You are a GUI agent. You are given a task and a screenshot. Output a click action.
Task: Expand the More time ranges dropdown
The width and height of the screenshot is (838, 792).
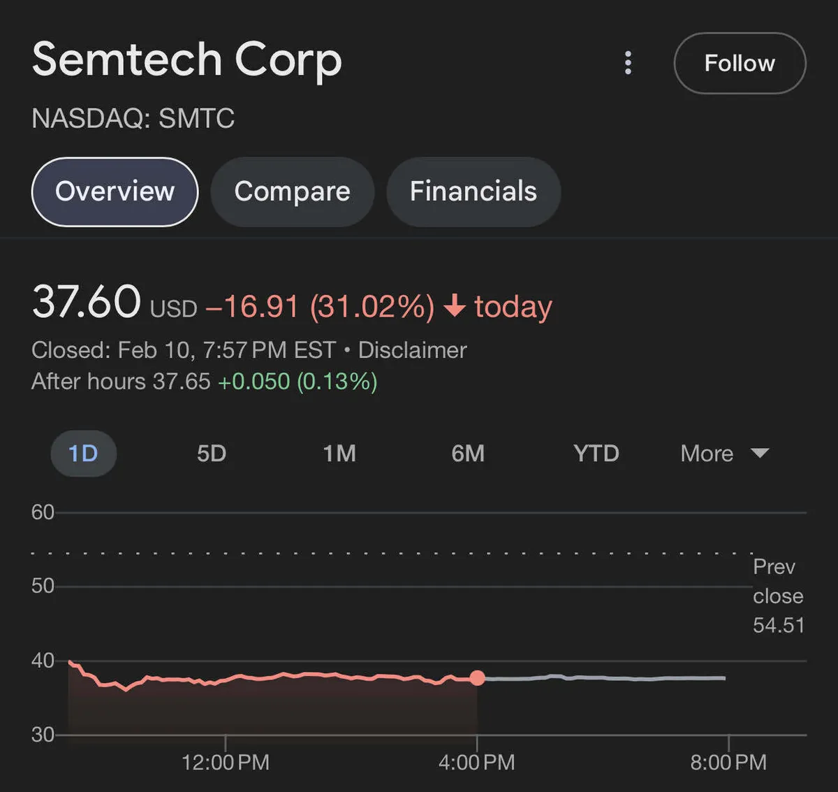click(707, 454)
